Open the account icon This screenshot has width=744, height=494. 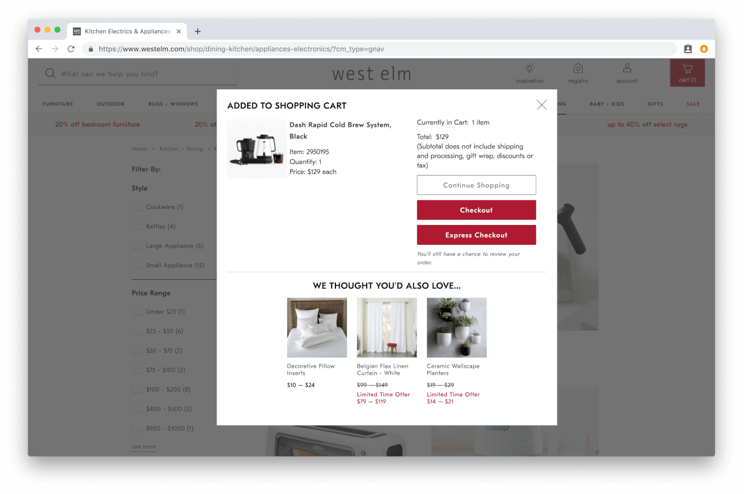[627, 68]
